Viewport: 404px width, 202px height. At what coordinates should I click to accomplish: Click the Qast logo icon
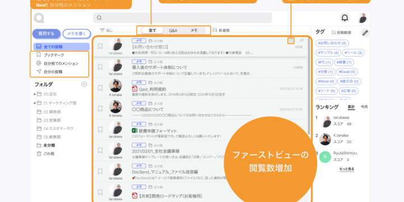click(x=39, y=18)
